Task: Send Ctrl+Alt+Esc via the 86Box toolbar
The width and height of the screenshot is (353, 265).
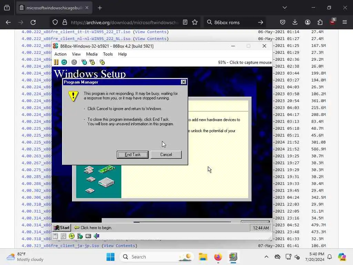Action: pos(92,62)
